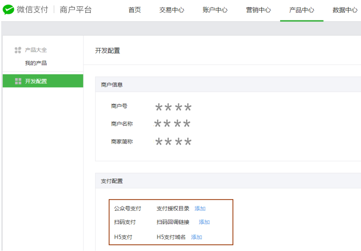Click the 商户平台 header text

(x=76, y=10)
